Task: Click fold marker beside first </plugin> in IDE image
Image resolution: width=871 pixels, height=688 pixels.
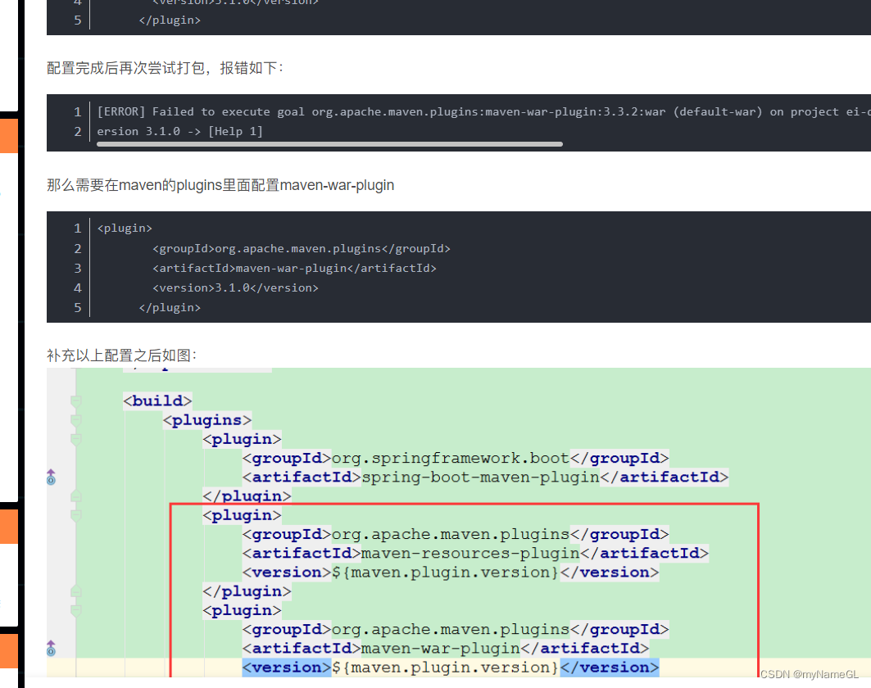Action: (x=76, y=496)
